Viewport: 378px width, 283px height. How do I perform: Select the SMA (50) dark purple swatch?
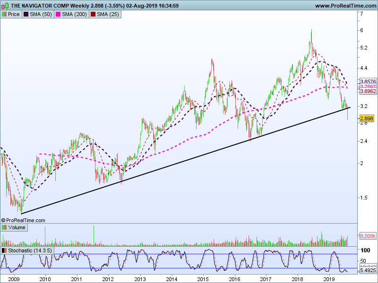(x=26, y=14)
